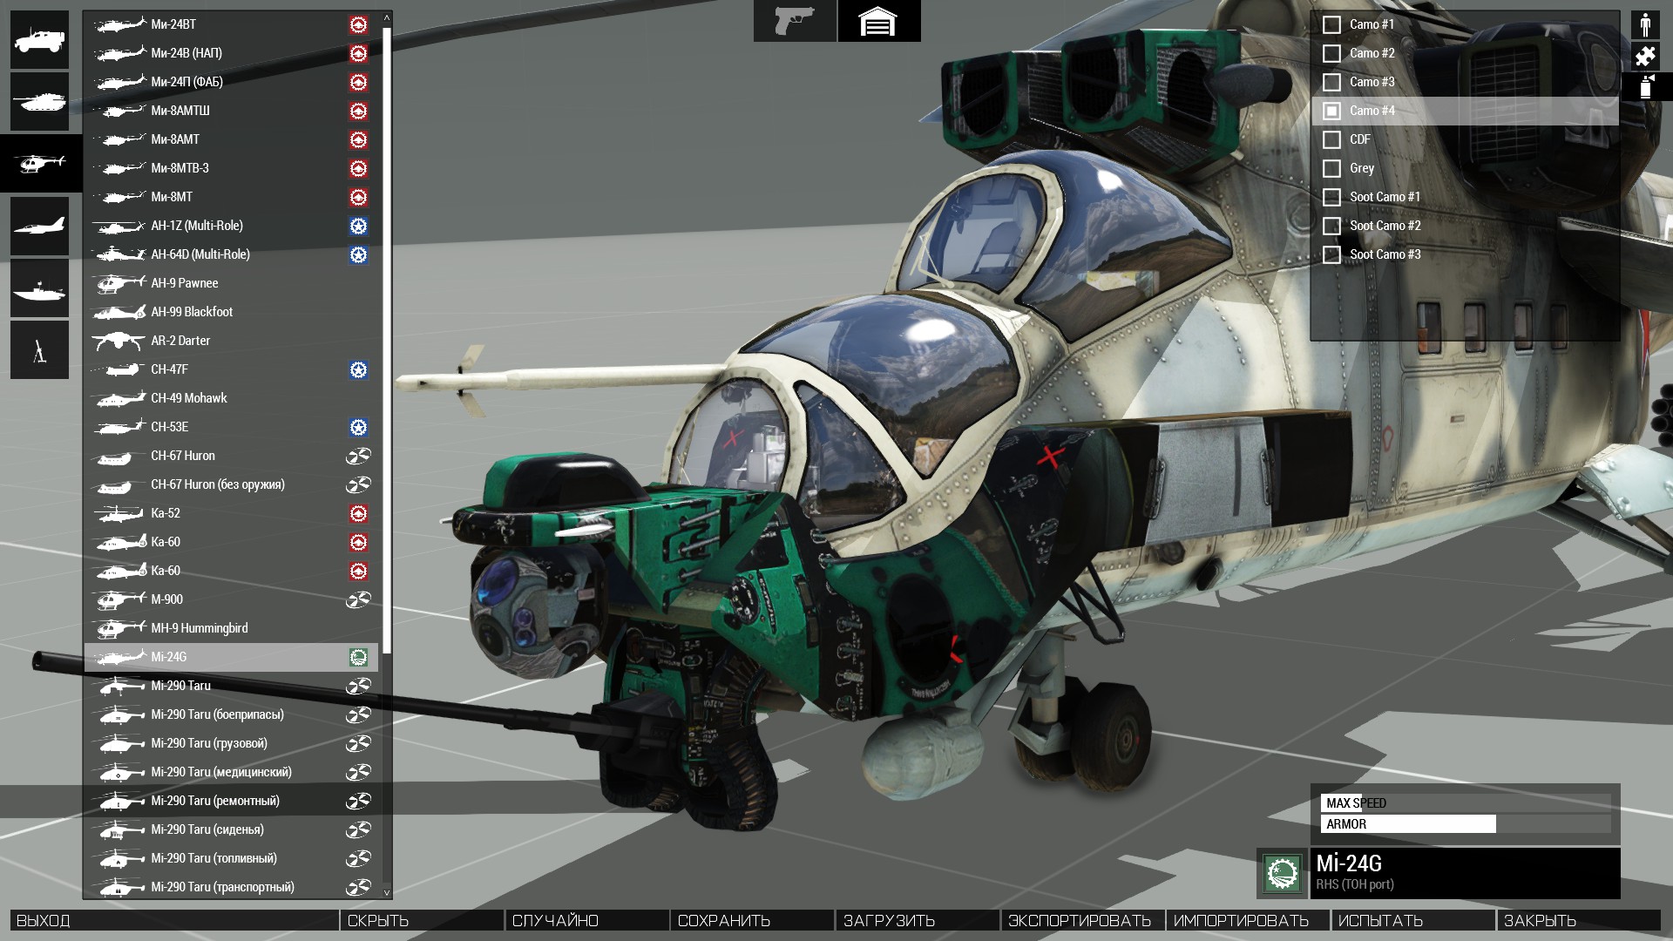Switch to the Arsenal pistol tab

[794, 21]
